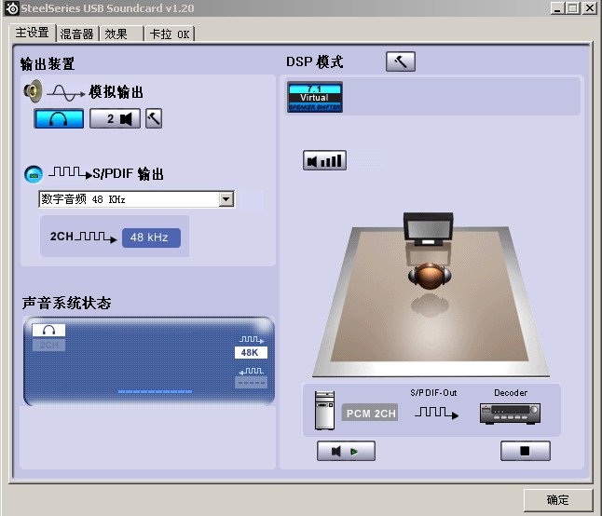
Task: Toggle 7.1 Virtual Speaker Shifter
Action: click(x=315, y=97)
